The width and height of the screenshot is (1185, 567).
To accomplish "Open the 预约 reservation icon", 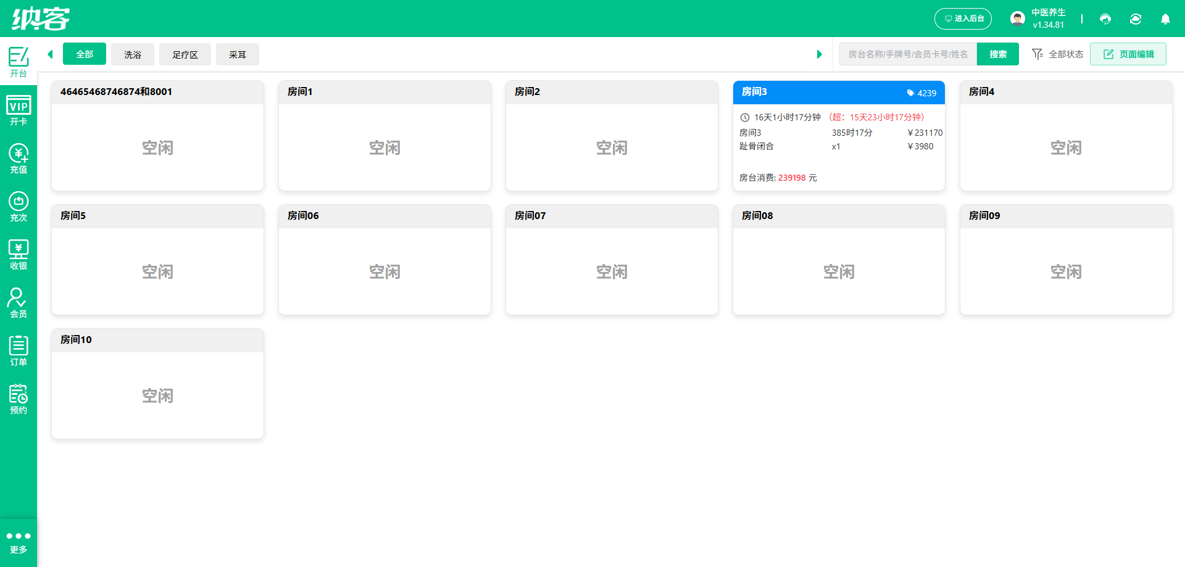I will click(x=19, y=400).
